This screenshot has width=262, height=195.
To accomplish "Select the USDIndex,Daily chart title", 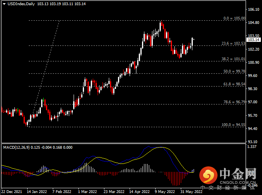I will pos(21,4).
